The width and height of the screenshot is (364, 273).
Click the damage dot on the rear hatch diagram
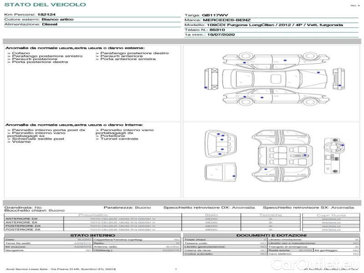[x=234, y=176]
